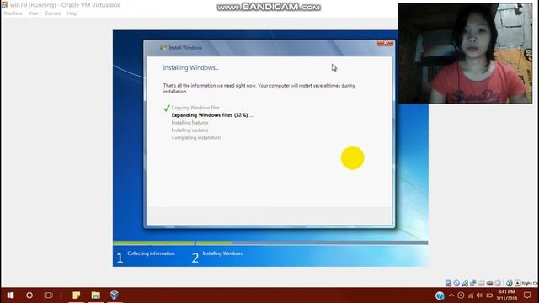
Task: Click the 'Installing updates' step text
Action: 189,130
